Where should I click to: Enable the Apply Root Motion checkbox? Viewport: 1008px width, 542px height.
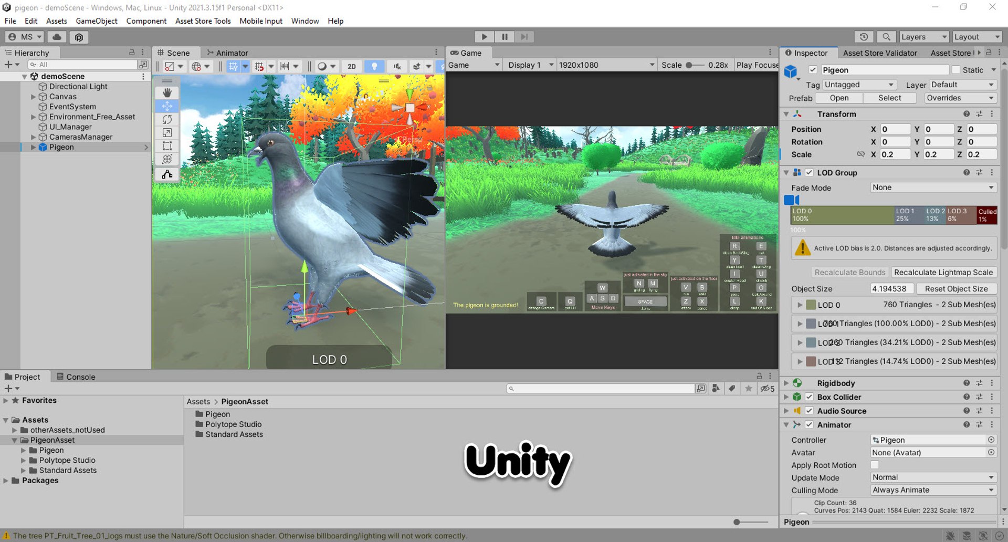[875, 465]
